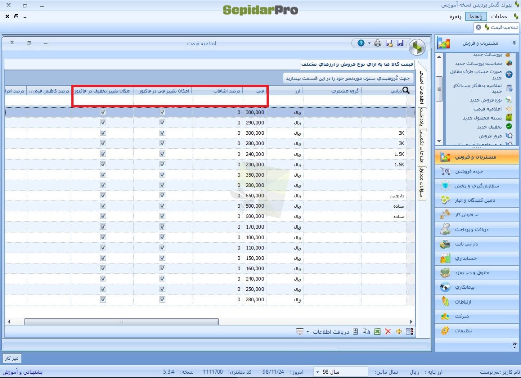Click the chart icon in the sidebar header
The height and width of the screenshot is (378, 521).
coord(444,43)
